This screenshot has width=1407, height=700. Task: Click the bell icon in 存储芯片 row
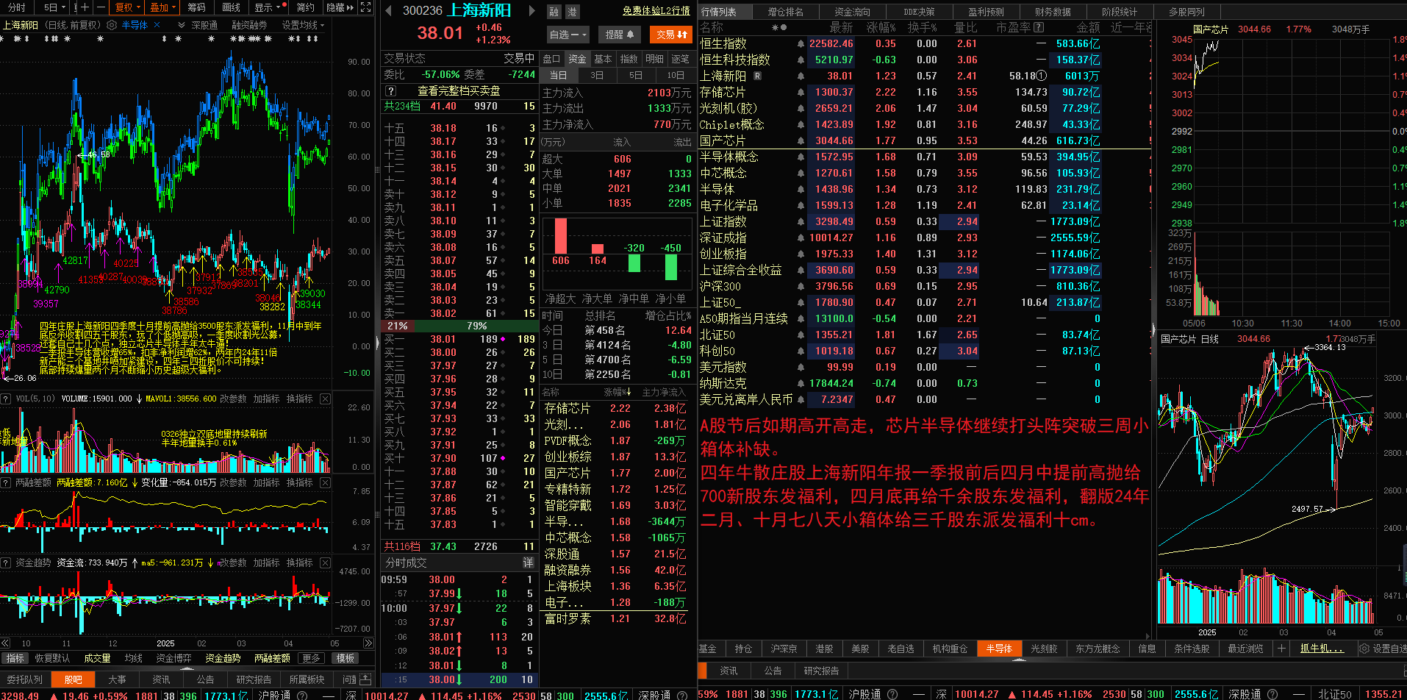point(801,93)
